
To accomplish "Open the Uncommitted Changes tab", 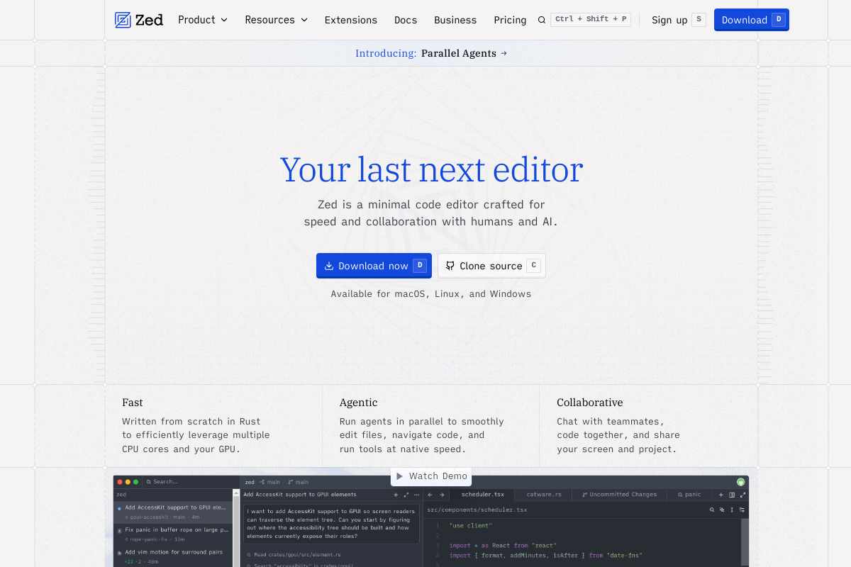I will (x=619, y=495).
